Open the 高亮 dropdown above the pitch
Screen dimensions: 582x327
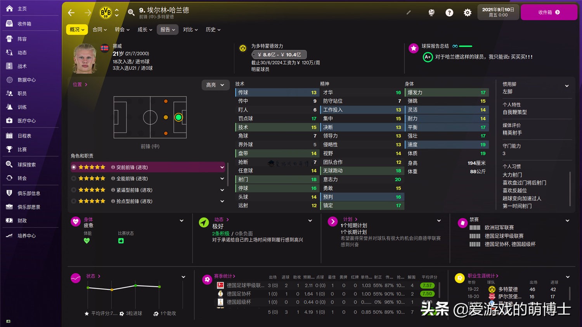[215, 85]
